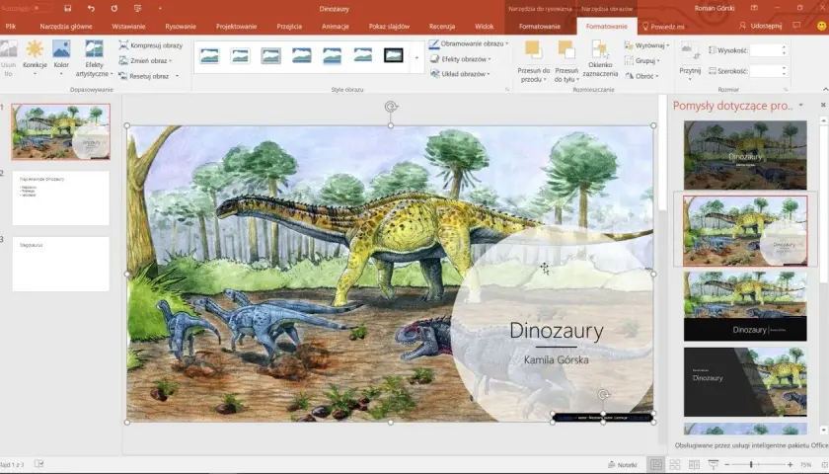Open the Plik menu
Screen dimensions: 829x474
(x=11, y=26)
